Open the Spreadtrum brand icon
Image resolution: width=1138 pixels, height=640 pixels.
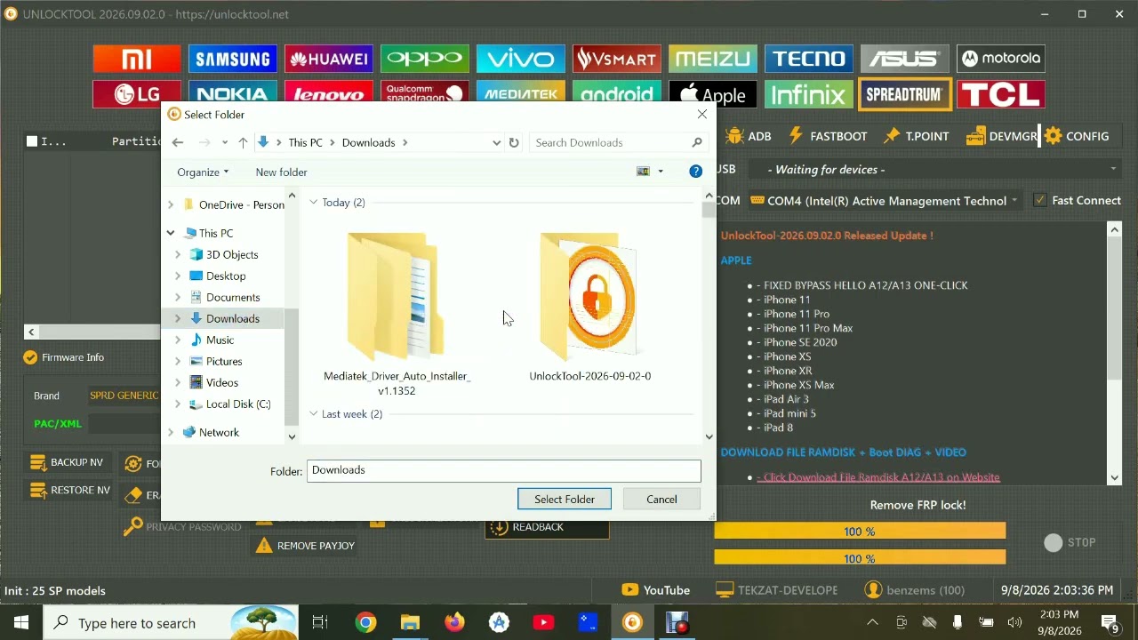coord(905,94)
